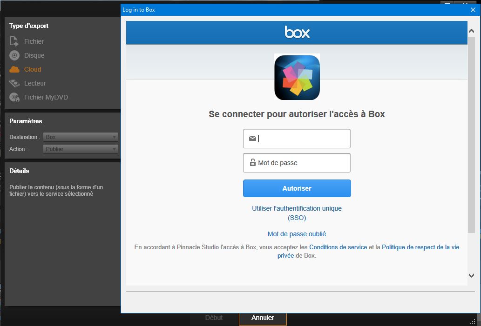This screenshot has width=481, height=326.
Task: Click the Annuler button
Action: 263,318
